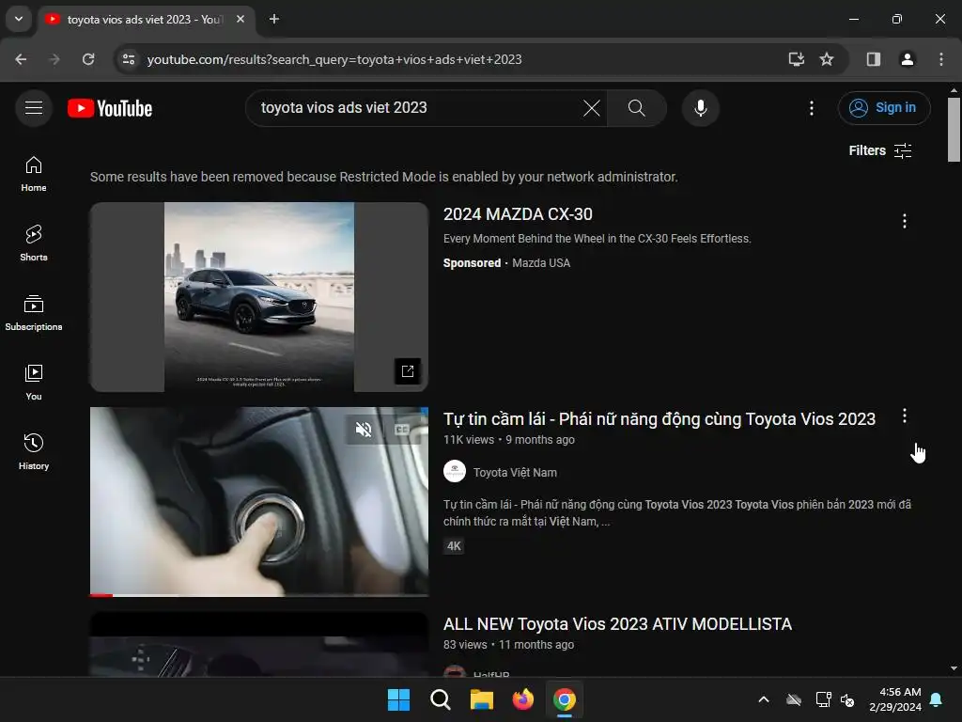Screen dimensions: 962x722
Task: Install YouTube app icon in address bar
Action: coord(797,59)
